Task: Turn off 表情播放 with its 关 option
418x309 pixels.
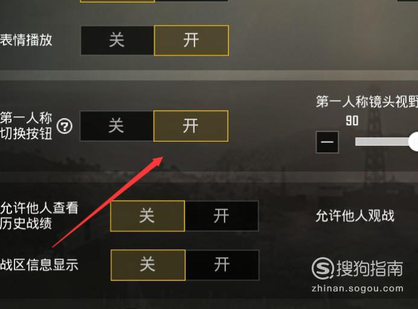Action: 117,40
